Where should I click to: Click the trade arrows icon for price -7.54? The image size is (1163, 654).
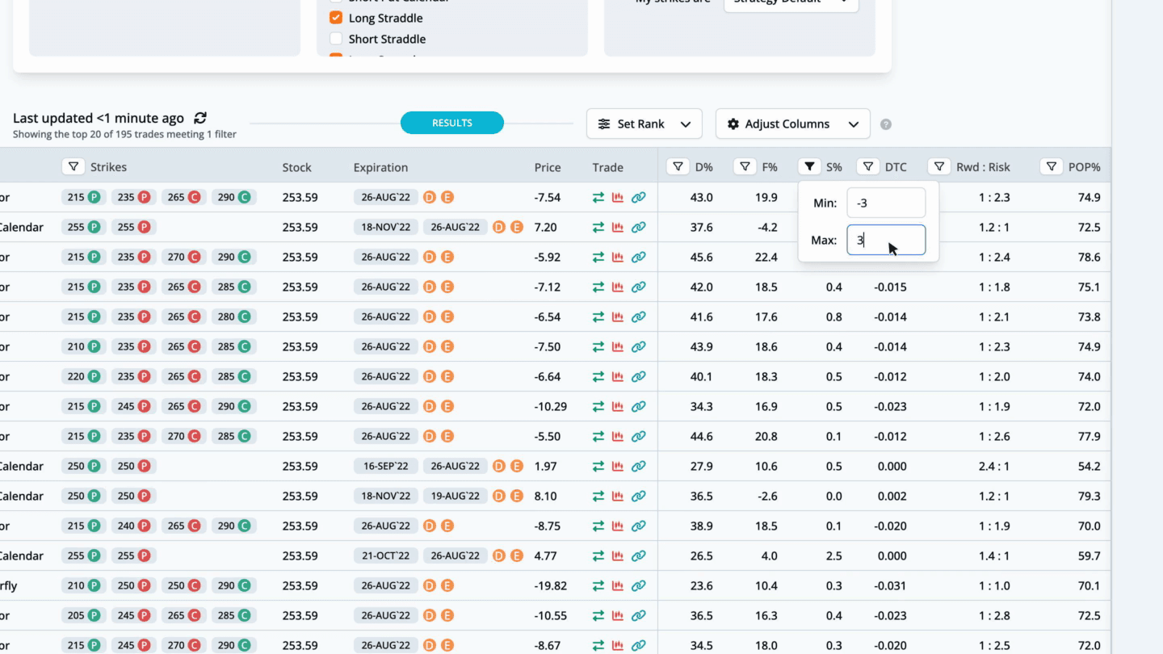598,197
